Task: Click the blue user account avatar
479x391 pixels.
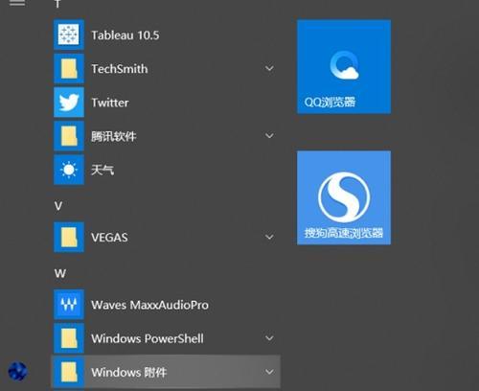Action: coord(17,371)
